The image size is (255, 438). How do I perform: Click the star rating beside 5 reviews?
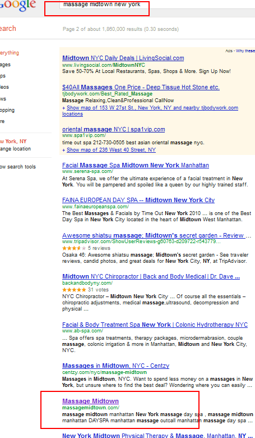pyautogui.click(x=74, y=248)
